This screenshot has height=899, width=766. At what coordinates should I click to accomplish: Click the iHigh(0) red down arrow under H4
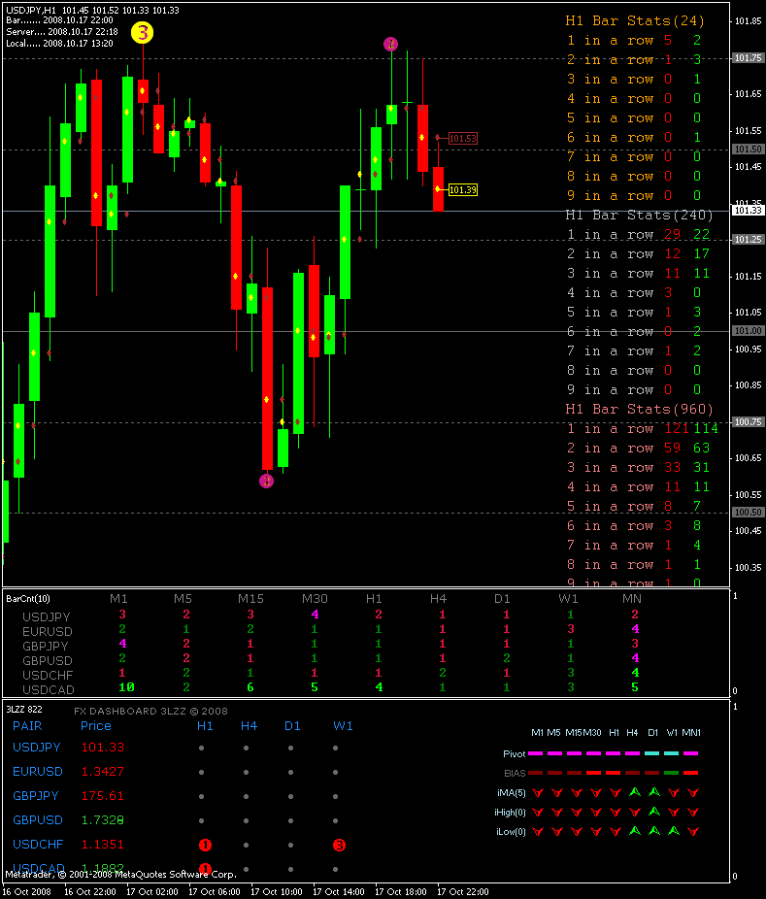(x=634, y=812)
